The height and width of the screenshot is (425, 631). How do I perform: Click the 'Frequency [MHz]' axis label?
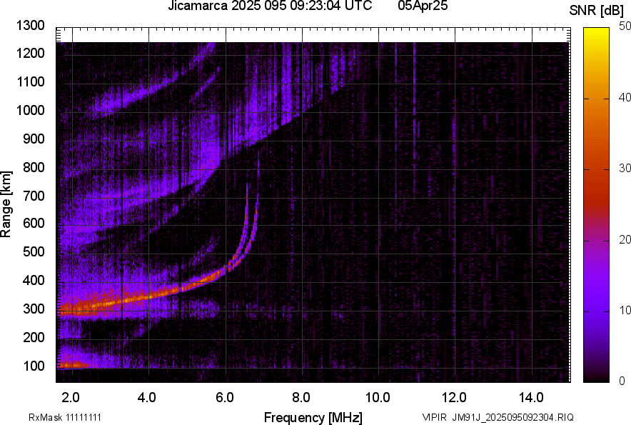[313, 417]
